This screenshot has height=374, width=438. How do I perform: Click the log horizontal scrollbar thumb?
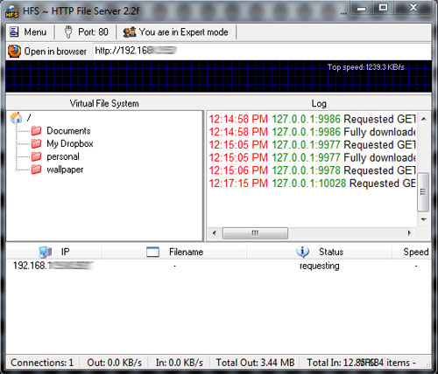(x=255, y=233)
